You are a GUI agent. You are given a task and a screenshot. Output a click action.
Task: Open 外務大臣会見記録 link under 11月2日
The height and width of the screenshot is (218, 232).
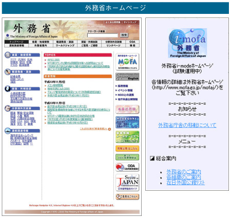68,96
